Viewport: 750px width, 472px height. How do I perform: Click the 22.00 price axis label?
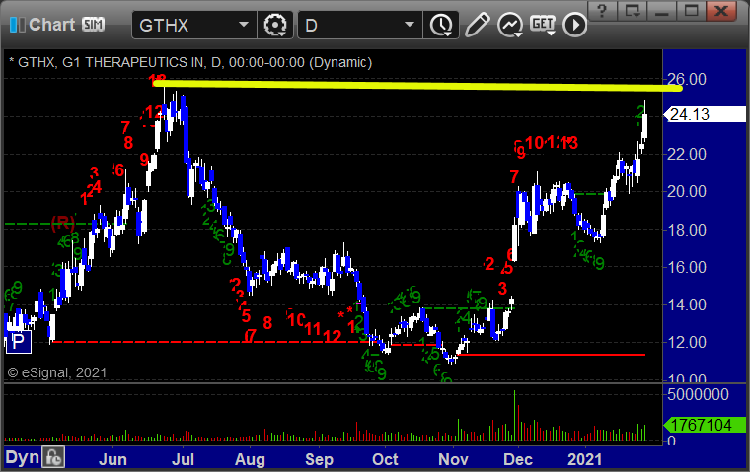tap(687, 154)
